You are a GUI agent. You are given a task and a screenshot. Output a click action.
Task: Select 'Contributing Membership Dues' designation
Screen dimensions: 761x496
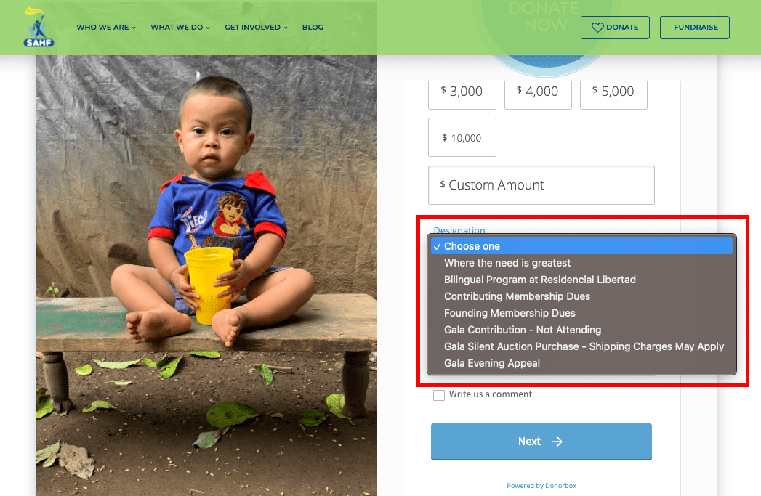pos(517,296)
